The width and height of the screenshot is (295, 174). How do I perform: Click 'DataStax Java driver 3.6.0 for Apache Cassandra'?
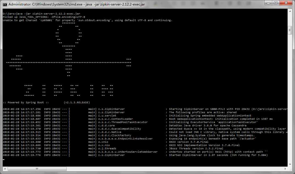207,125
